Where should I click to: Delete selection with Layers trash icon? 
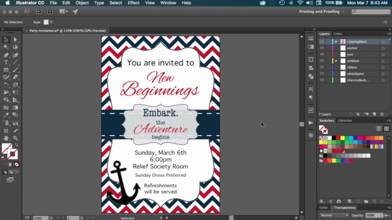[382, 114]
